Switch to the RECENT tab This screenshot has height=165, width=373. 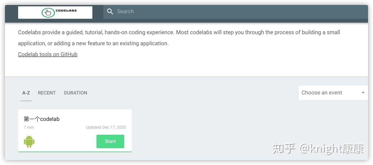(47, 93)
